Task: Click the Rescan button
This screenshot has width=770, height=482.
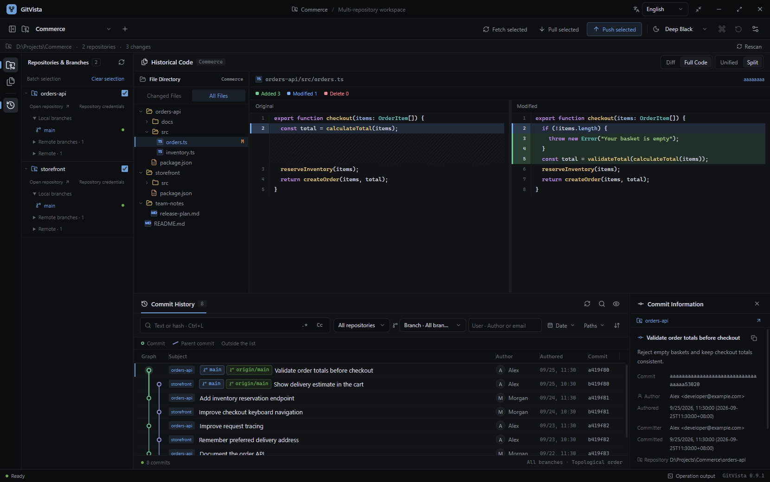Action: click(x=749, y=47)
